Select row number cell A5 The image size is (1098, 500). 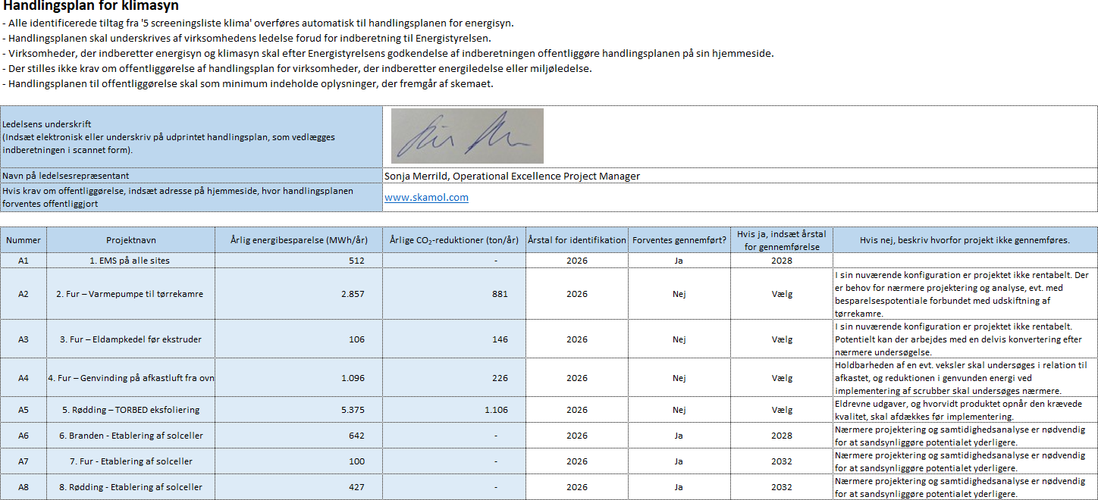[x=24, y=410]
